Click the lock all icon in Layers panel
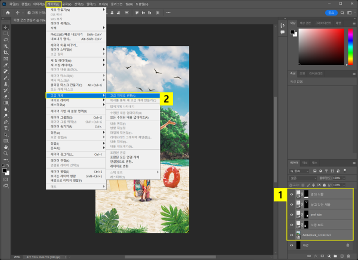Image resolution: width=358 pixels, height=260 pixels. tap(324, 185)
